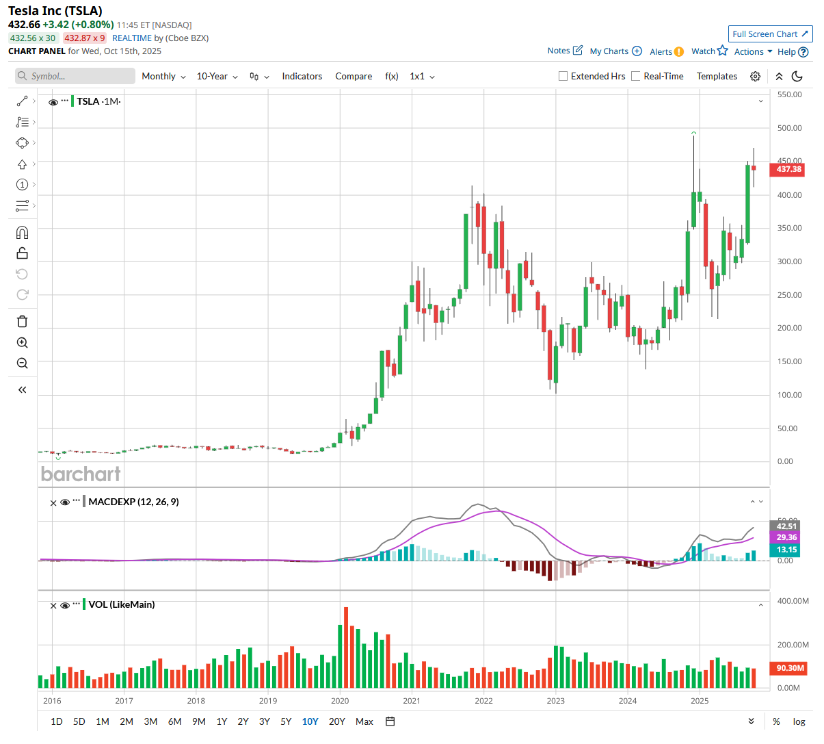Screen dimensions: 824x744
Task: Open Notes edit icon
Action: point(578,50)
